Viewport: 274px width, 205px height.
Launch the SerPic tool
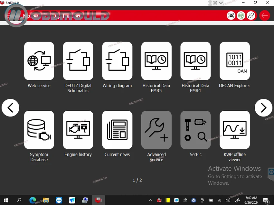(x=195, y=130)
